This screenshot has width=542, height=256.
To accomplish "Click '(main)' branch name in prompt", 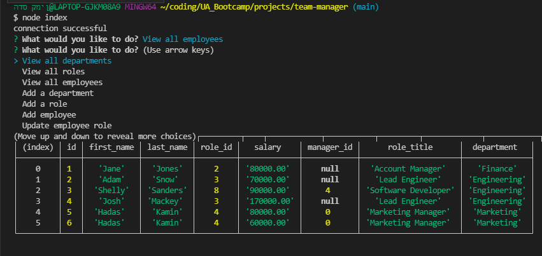I will [366, 7].
